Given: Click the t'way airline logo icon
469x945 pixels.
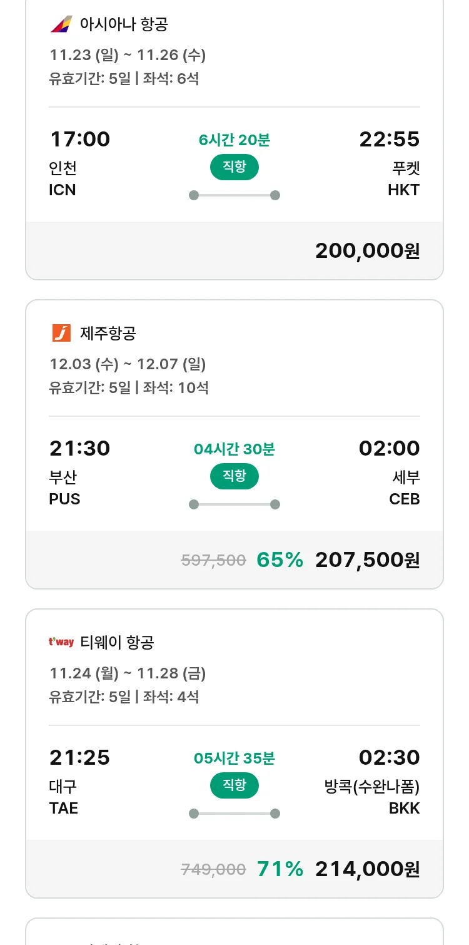Looking at the screenshot, I should click(61, 642).
